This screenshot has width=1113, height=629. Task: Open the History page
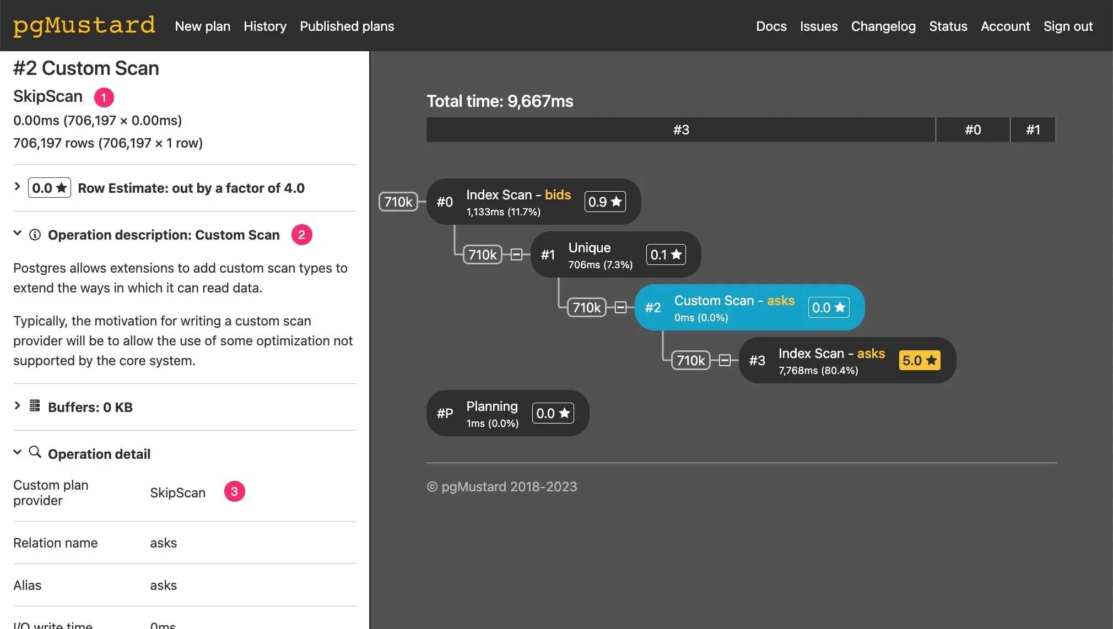pos(264,26)
